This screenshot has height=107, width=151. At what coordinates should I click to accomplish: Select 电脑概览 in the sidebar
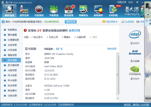pyautogui.click(x=11, y=30)
